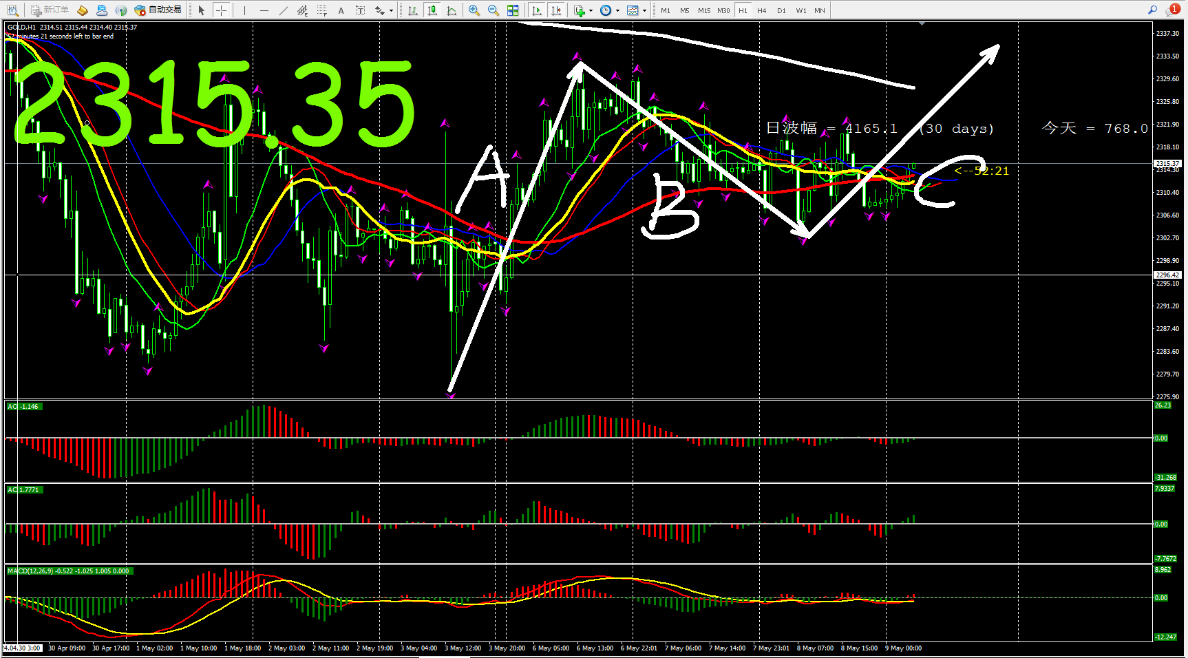Expand the Arrows objects dropdown
Viewport: 1188px width, 658px height.
tap(391, 11)
